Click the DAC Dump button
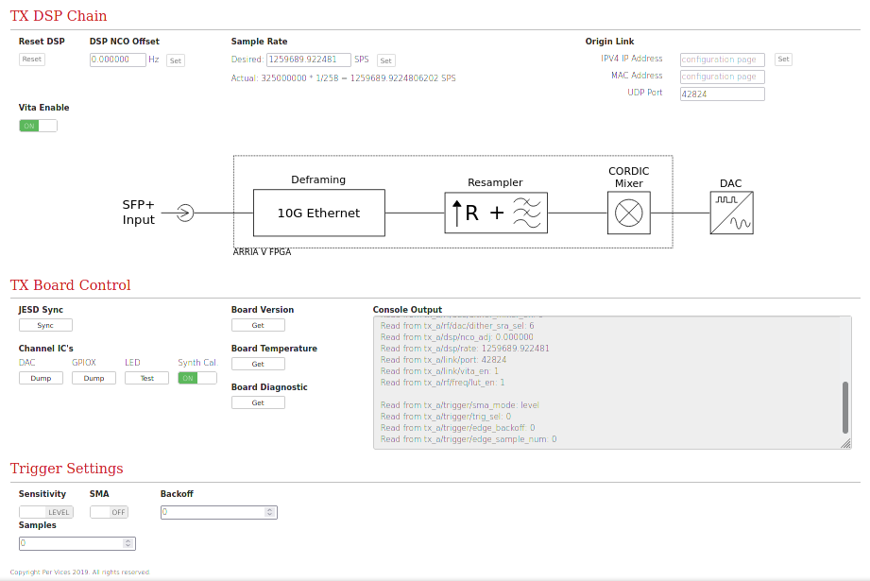 click(x=42, y=378)
